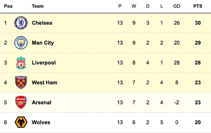Image resolution: width=211 pixels, height=133 pixels.
Task: Select the D draws column header
Action: tap(148, 6)
